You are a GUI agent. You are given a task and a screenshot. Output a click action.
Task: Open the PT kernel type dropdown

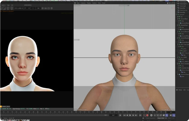(x=27, y=8)
